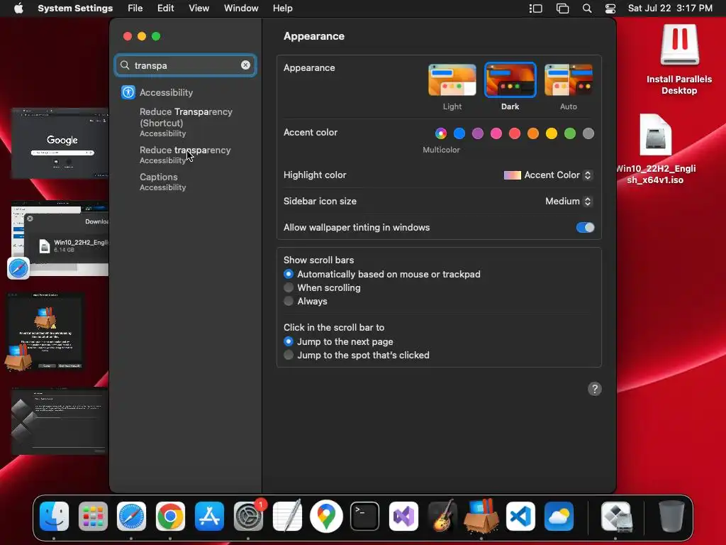Open Finder from the Dock

point(54,517)
